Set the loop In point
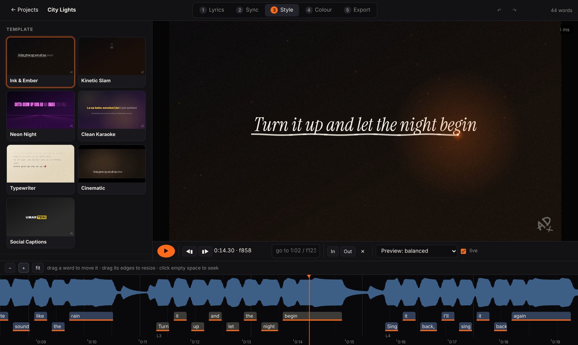 tap(333, 251)
